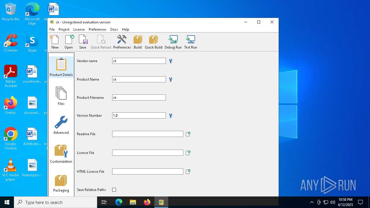Open the License menu
Screen dimensions: 370x208
click(x=79, y=29)
